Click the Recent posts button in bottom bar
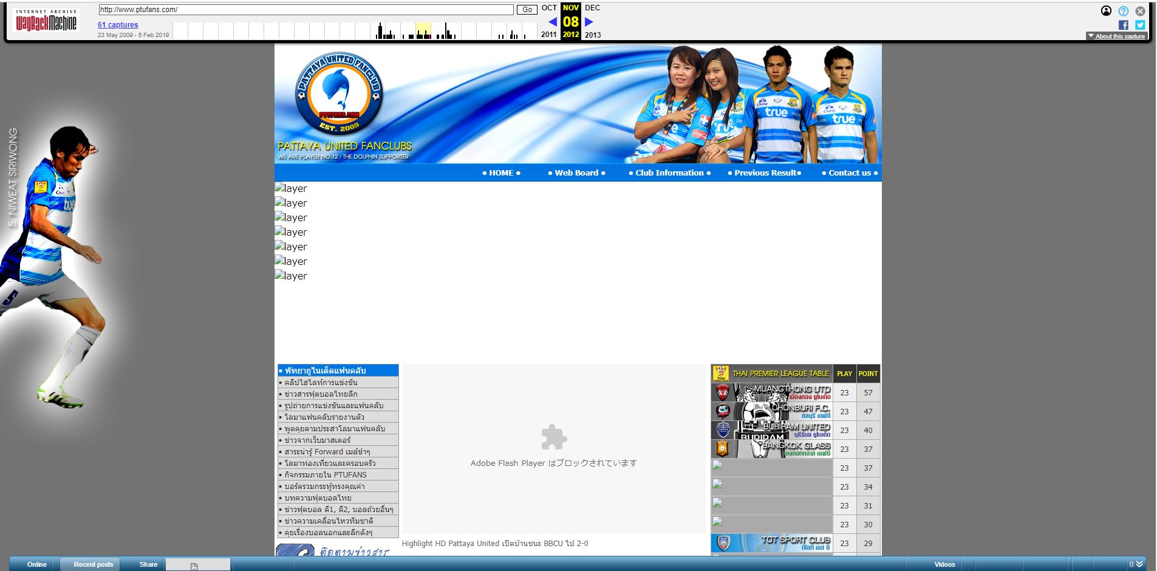Image resolution: width=1157 pixels, height=571 pixels. tap(93, 564)
